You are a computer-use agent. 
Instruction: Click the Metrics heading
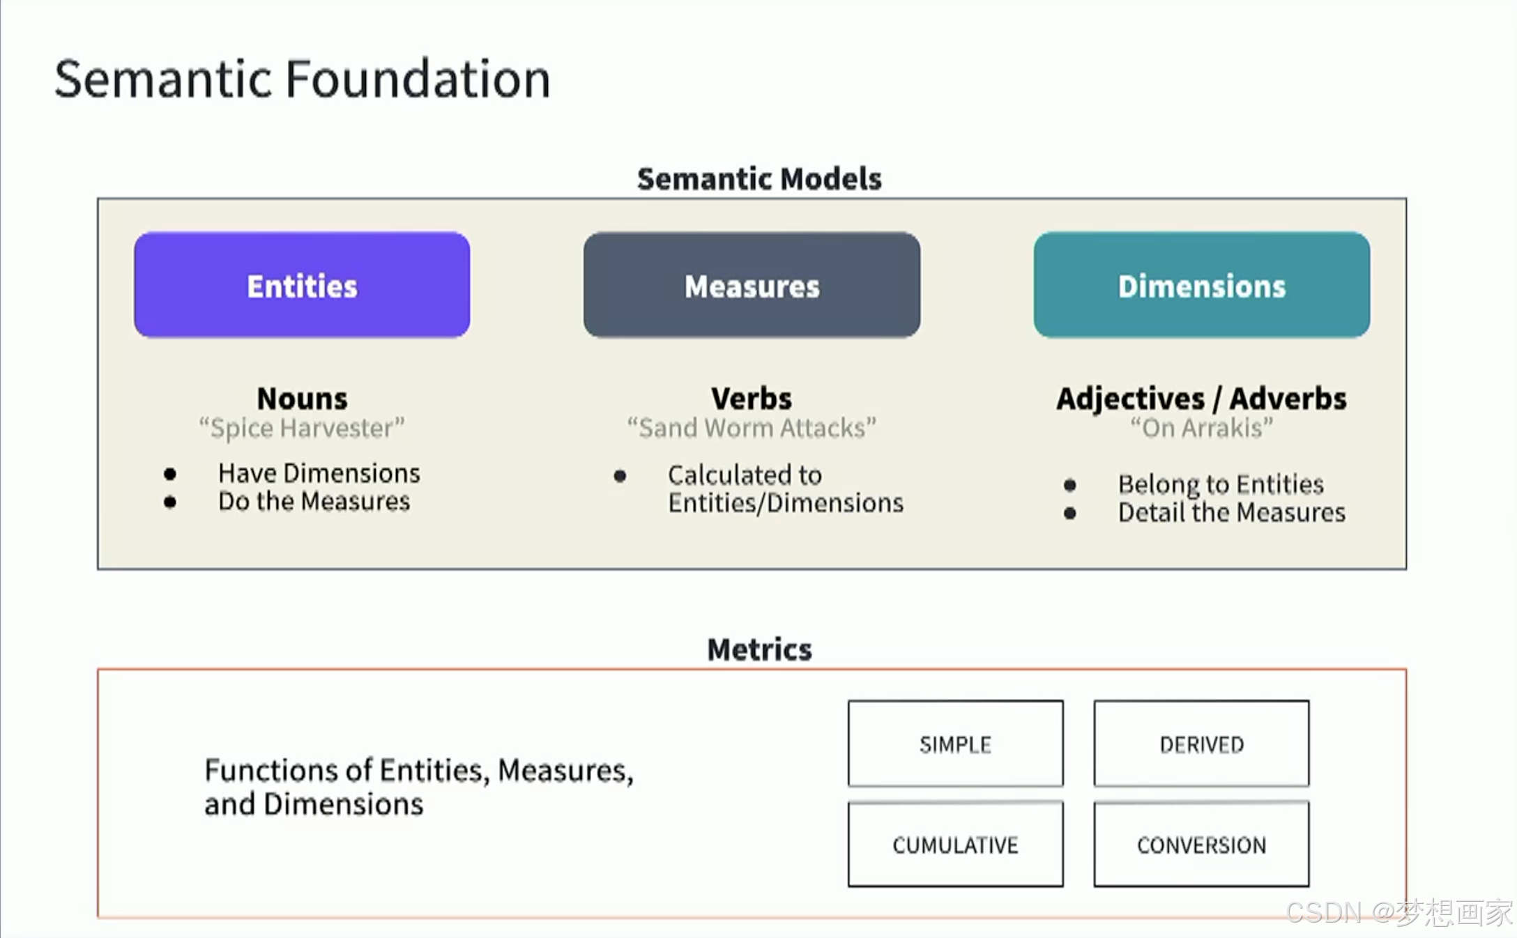[x=759, y=649]
